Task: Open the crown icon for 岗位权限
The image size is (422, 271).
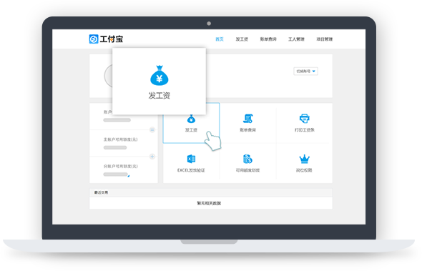Action: 305,159
